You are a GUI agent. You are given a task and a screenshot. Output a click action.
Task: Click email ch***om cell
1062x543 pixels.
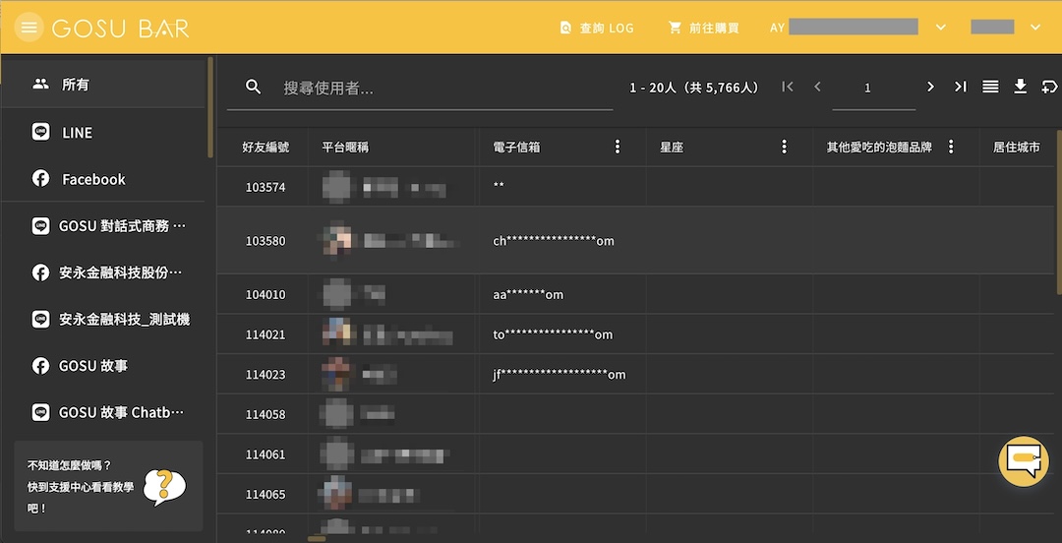pos(554,241)
